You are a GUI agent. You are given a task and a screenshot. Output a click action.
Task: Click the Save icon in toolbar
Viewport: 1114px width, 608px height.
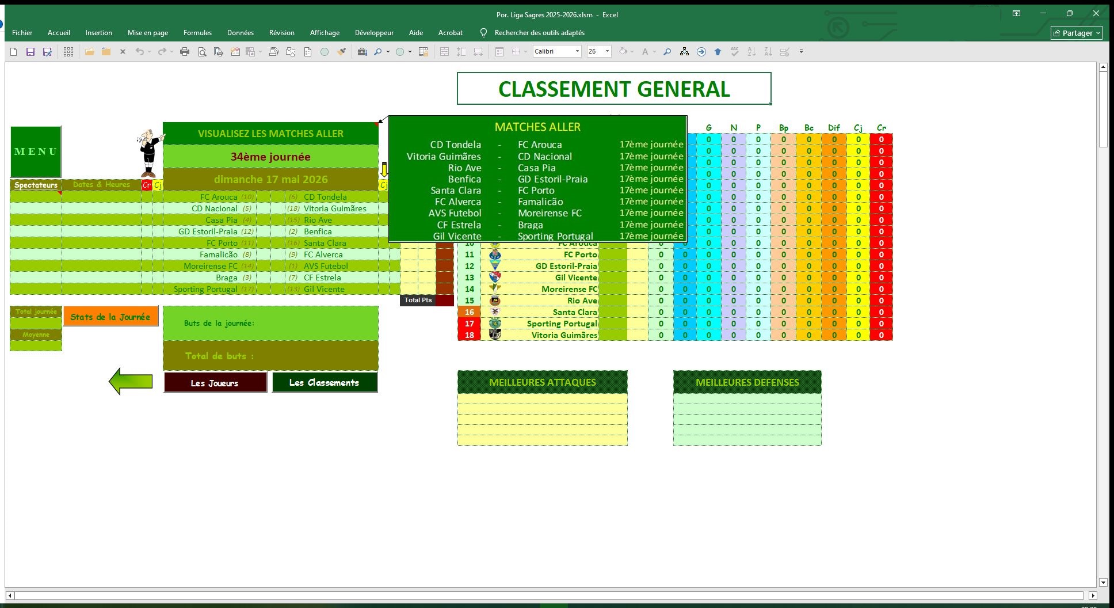(30, 52)
